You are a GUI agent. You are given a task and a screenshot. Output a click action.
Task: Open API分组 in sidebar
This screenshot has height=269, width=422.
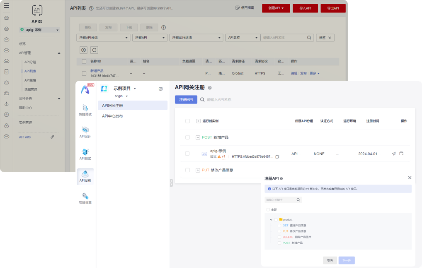[30, 62]
